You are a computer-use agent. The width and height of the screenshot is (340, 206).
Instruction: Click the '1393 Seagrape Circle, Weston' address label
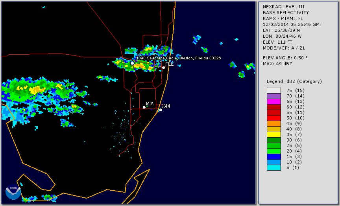[x=179, y=58]
